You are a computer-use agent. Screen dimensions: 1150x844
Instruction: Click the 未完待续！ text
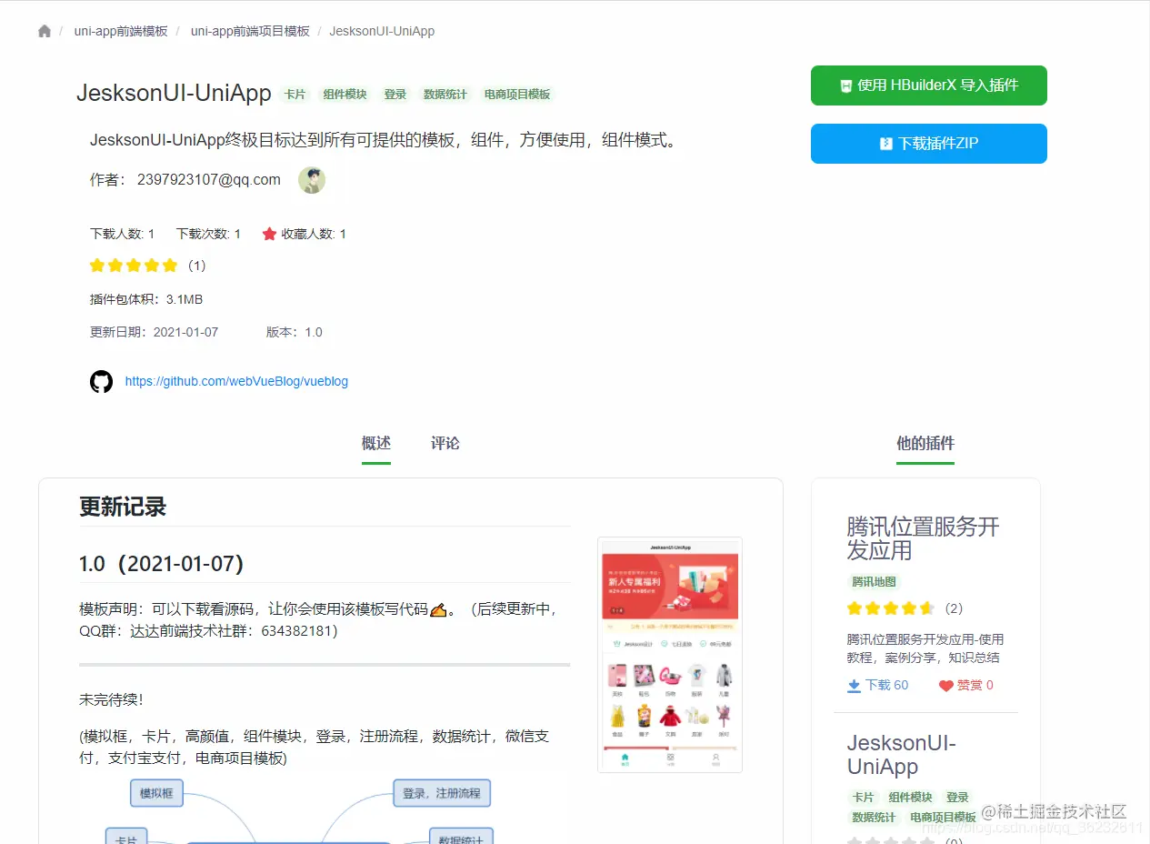[x=111, y=699]
